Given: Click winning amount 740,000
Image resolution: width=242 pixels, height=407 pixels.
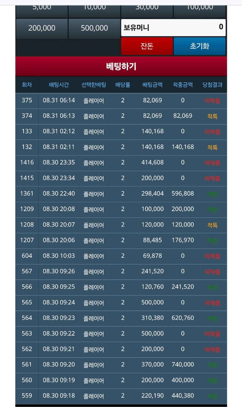Looking at the screenshot, I should (183, 365).
